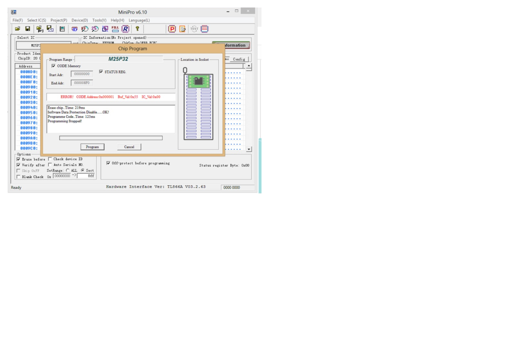The height and width of the screenshot is (339, 509).
Task: Click the MiniPro app icon in title bar
Action: tap(14, 12)
